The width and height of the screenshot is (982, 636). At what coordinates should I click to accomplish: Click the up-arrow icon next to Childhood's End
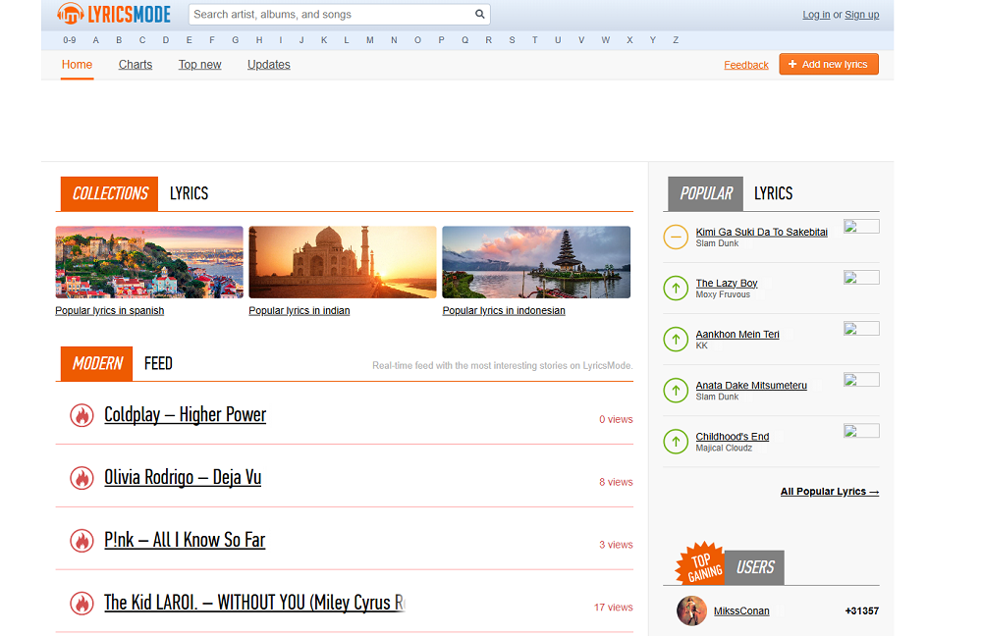676,442
